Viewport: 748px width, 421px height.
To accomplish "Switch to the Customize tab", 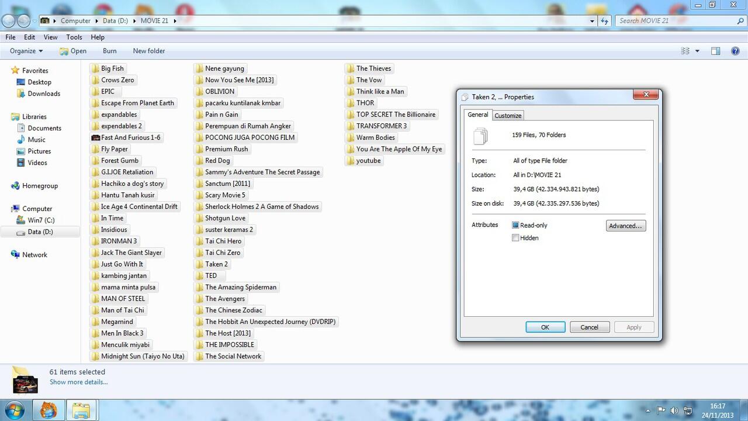I will tap(508, 115).
